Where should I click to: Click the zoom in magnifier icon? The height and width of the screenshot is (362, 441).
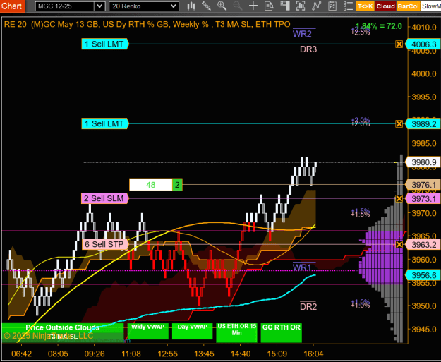(222, 6)
